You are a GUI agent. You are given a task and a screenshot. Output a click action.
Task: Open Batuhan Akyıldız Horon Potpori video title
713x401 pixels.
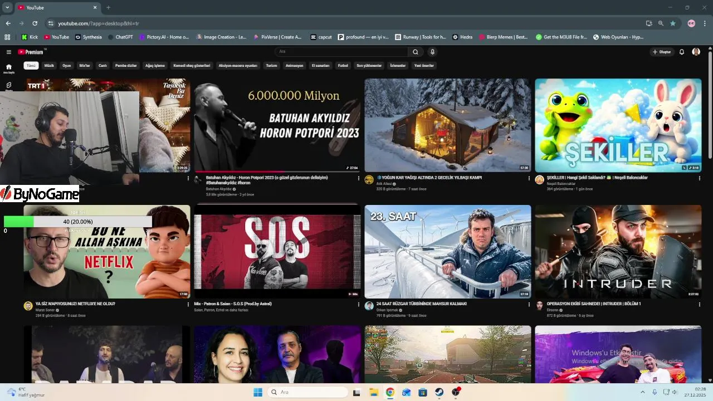(267, 180)
